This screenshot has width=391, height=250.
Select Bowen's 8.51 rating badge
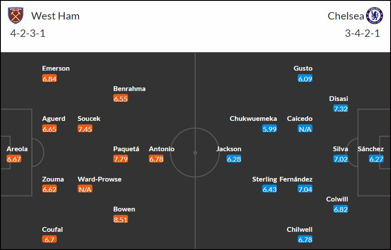pos(121,219)
